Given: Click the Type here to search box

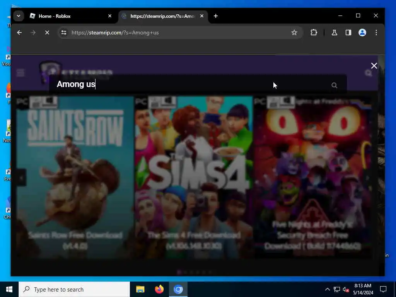Looking at the screenshot, I should 74,289.
